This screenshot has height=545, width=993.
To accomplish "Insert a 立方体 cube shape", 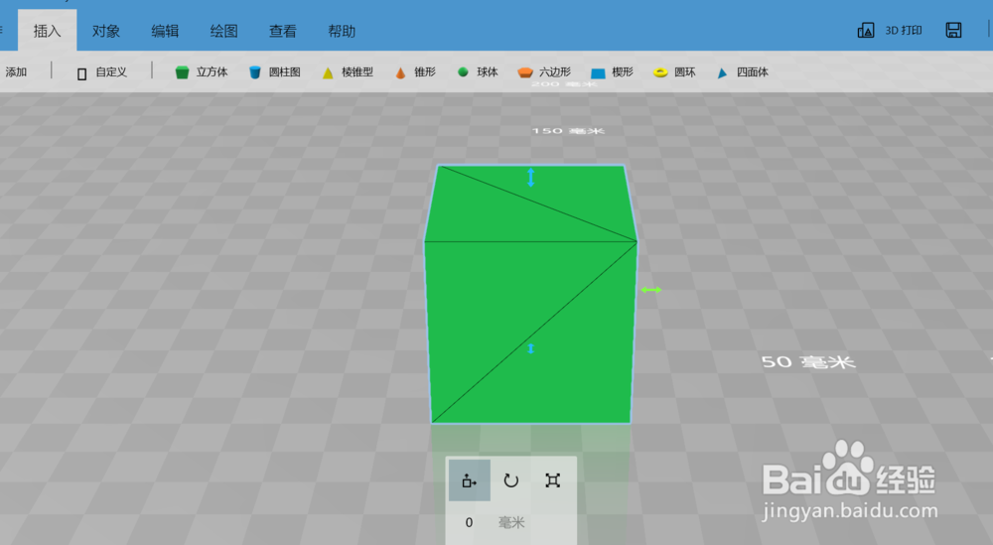I will [x=201, y=72].
